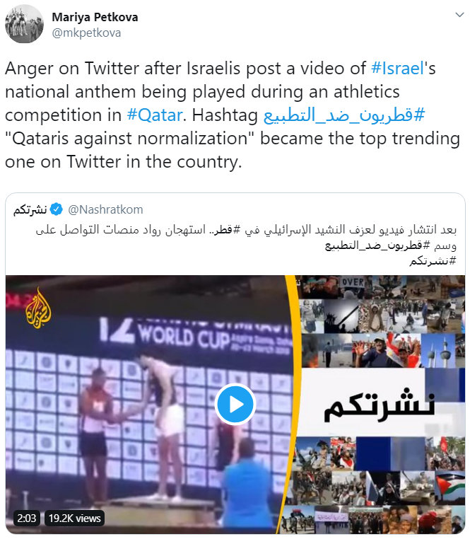The height and width of the screenshot is (539, 470).
Task: Click the #Israel hashtag
Action: coord(397,68)
